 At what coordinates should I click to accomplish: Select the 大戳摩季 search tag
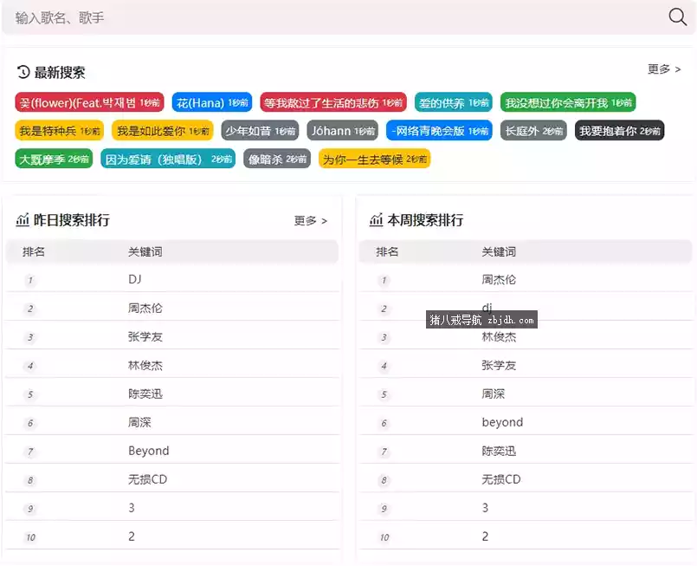(x=54, y=159)
